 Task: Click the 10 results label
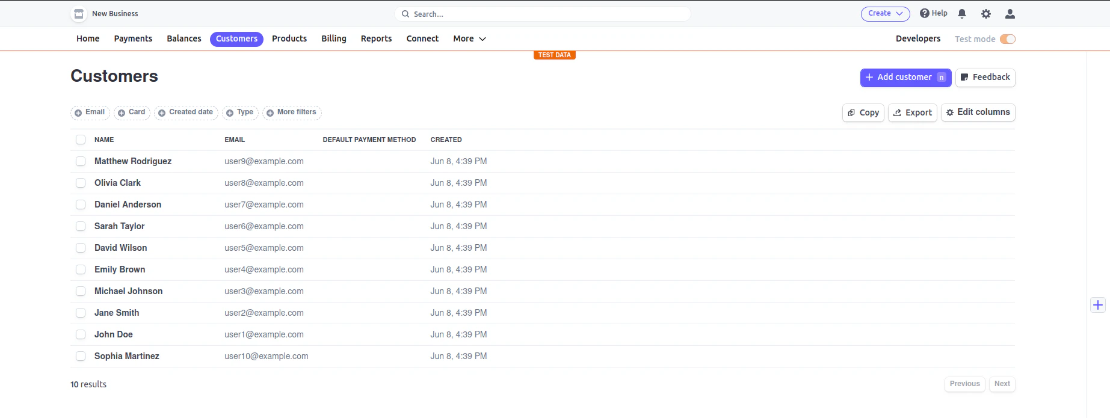[88, 384]
